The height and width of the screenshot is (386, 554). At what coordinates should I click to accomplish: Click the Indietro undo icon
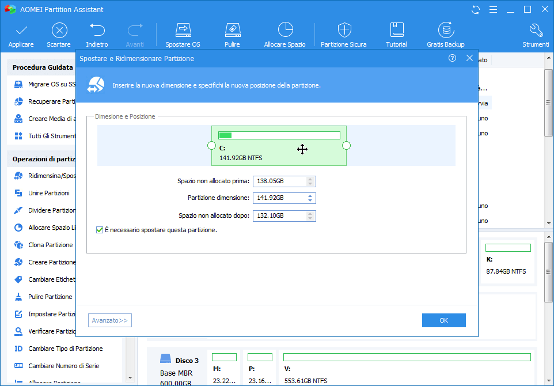97,35
